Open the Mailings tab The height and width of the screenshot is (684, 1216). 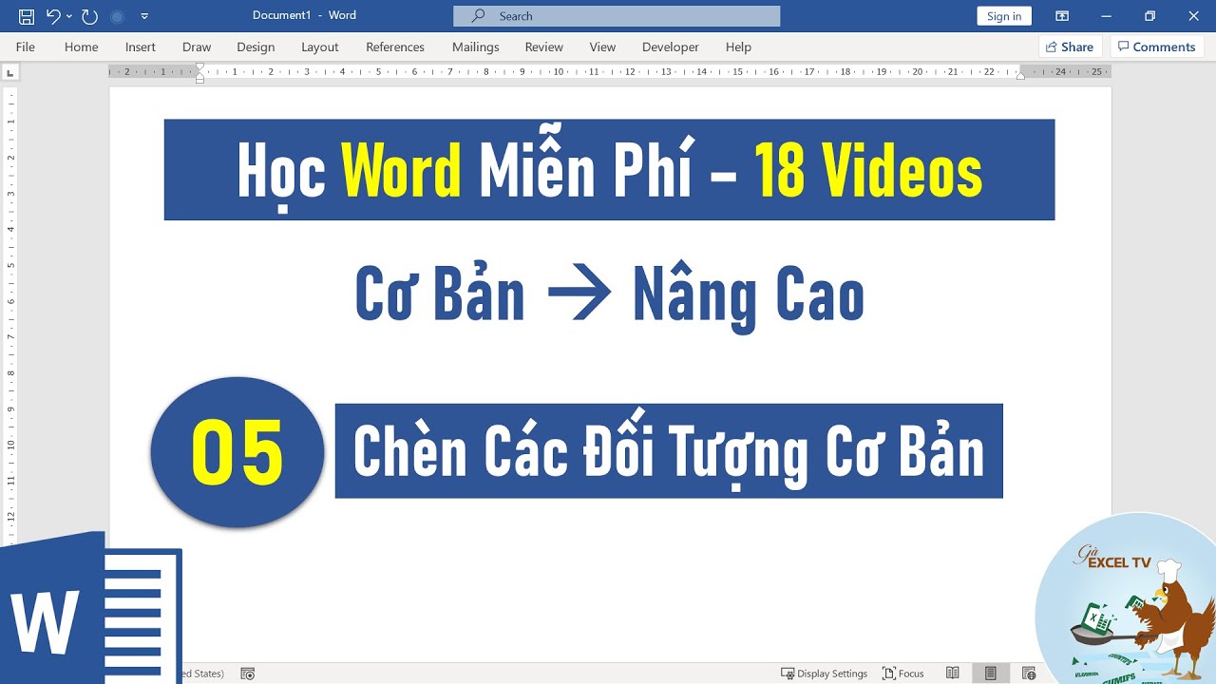pyautogui.click(x=475, y=47)
